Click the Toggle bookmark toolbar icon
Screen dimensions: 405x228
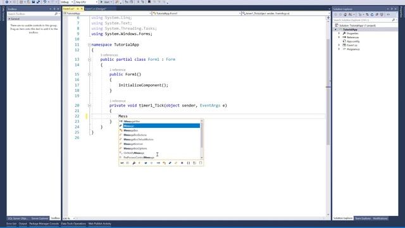pos(149,2)
